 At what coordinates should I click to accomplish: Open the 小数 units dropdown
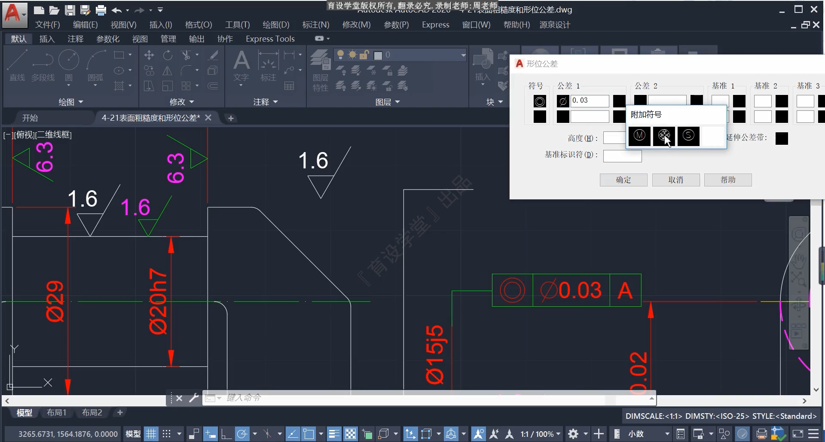click(x=648, y=434)
